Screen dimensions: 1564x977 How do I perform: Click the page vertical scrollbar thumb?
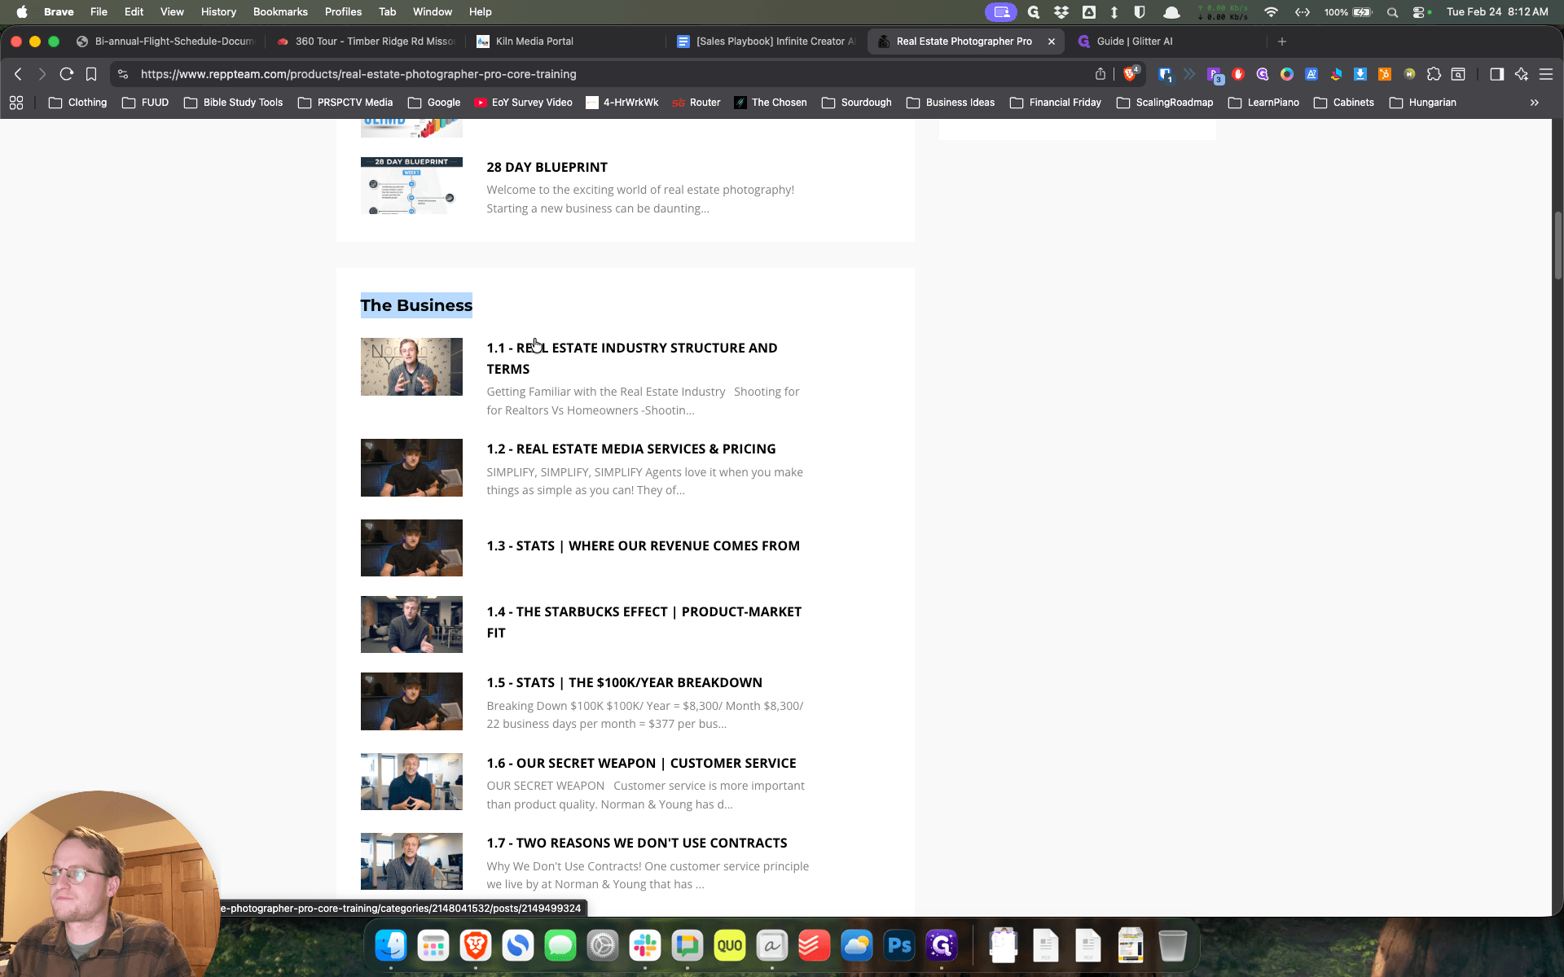click(1557, 245)
